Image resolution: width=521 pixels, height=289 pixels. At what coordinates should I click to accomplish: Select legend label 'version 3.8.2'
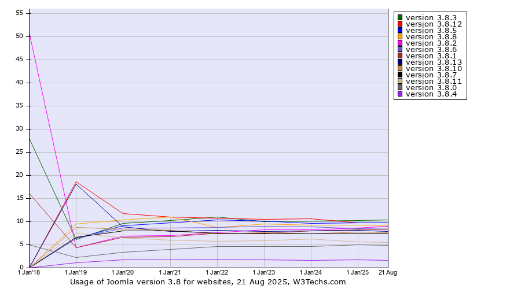click(x=431, y=43)
